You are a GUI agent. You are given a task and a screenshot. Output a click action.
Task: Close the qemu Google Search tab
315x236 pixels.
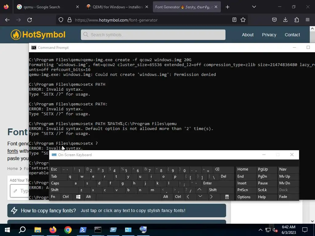tap(77, 7)
